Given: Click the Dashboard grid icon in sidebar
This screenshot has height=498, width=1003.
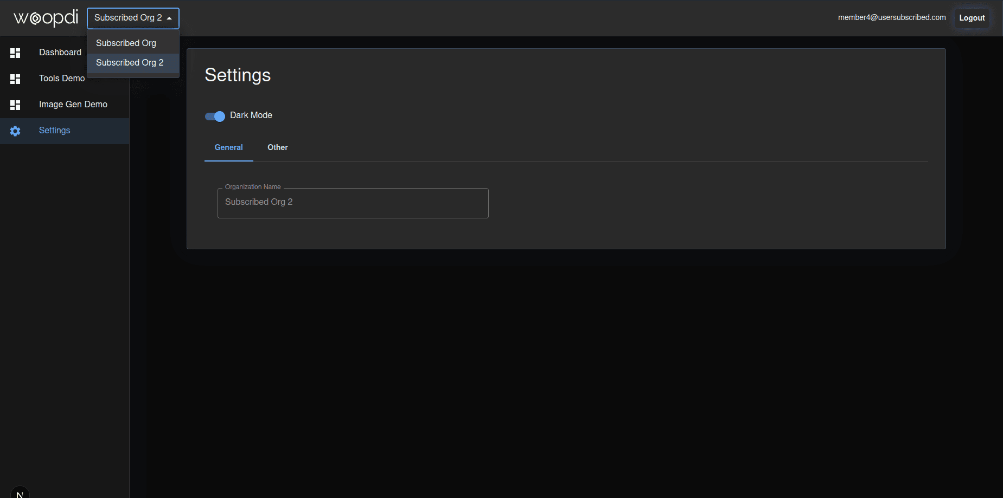Looking at the screenshot, I should 15,53.
